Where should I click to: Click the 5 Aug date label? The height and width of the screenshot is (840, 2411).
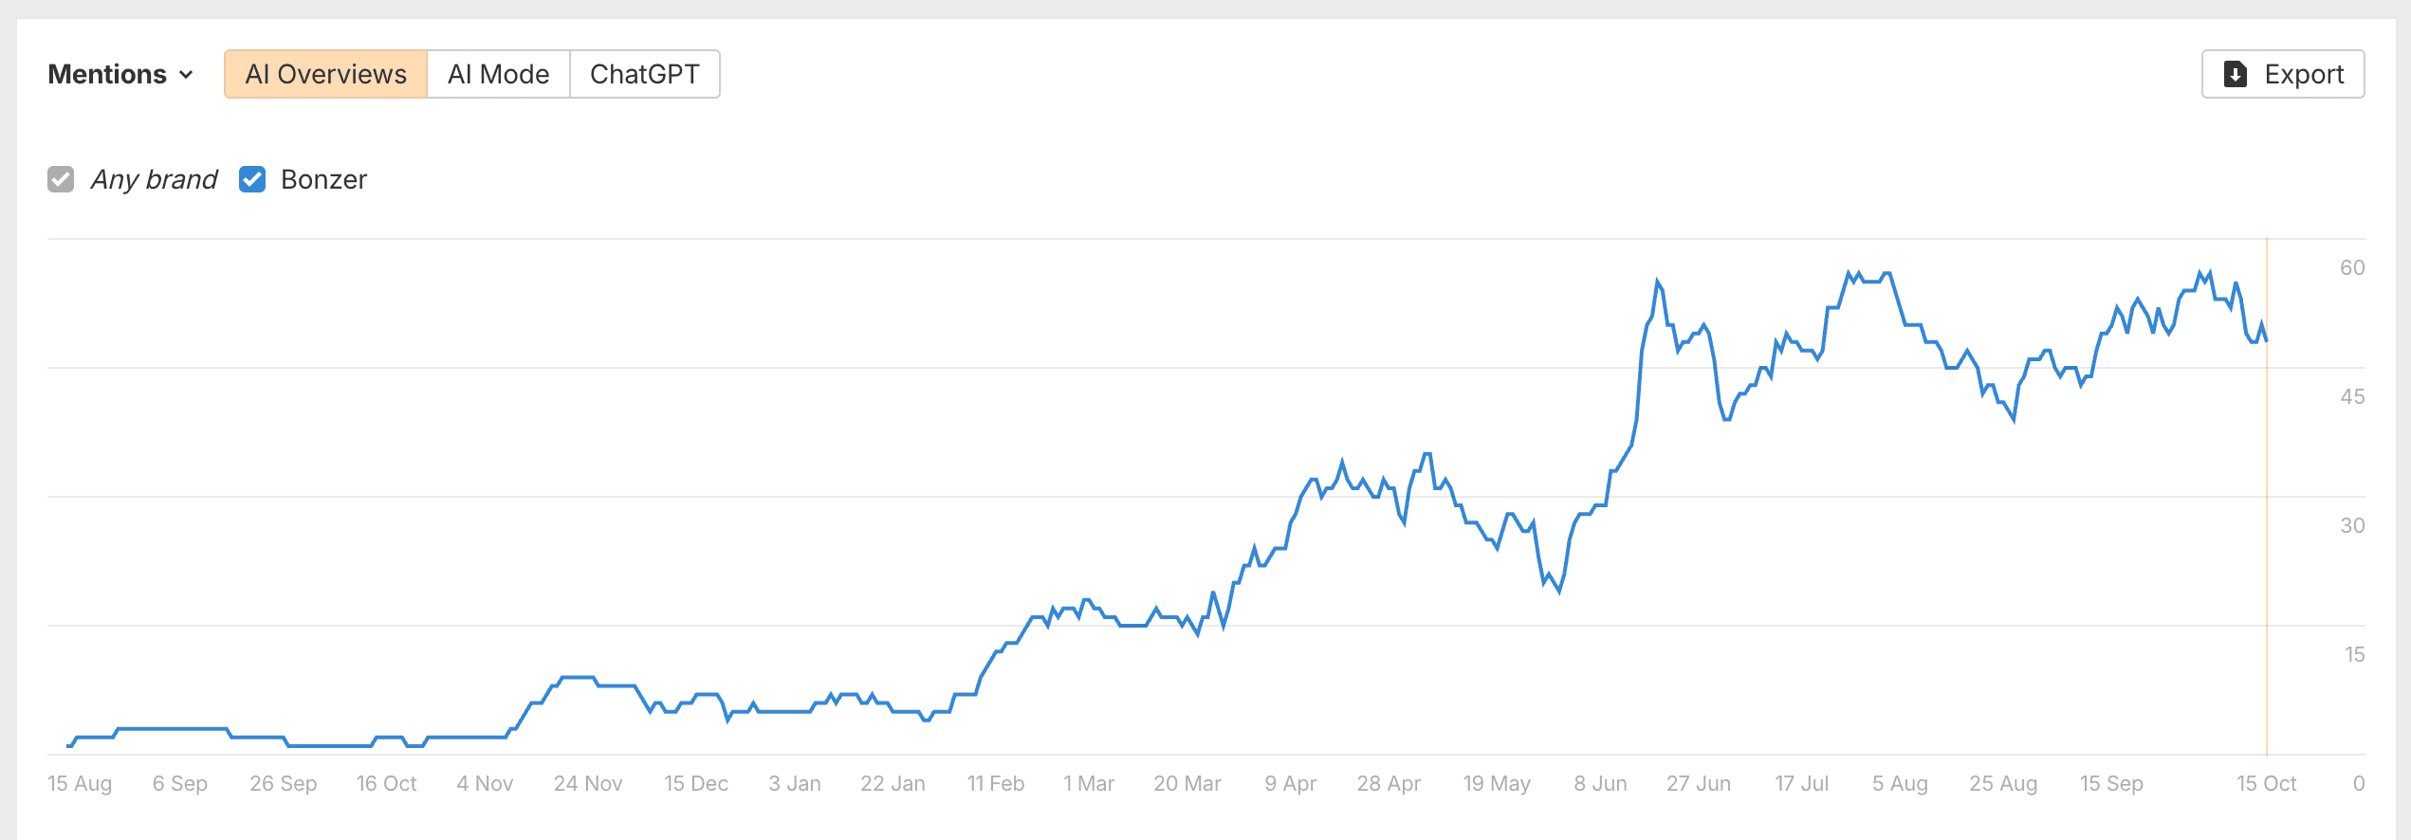coord(1900,784)
